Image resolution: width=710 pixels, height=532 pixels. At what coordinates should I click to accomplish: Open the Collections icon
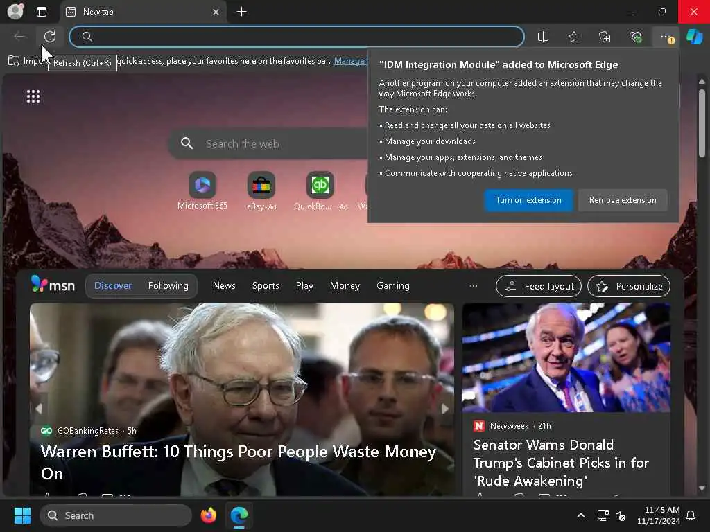coord(605,37)
